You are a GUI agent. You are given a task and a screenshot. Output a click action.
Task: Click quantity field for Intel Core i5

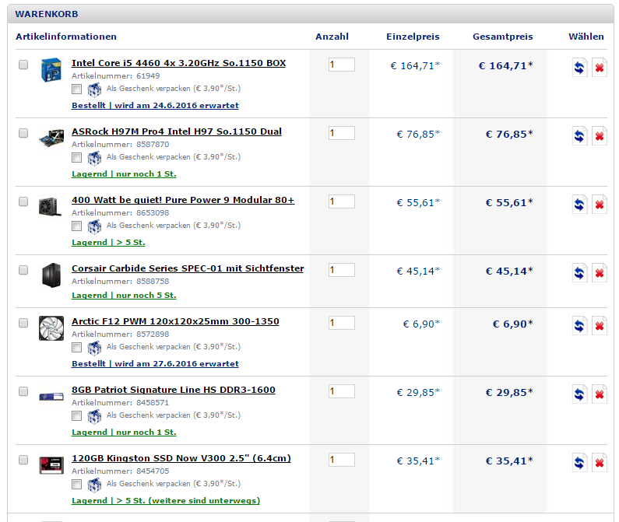[x=342, y=65]
